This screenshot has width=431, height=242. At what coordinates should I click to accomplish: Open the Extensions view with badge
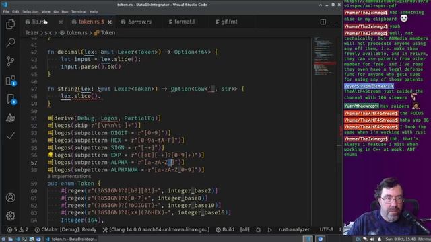tap(11, 81)
